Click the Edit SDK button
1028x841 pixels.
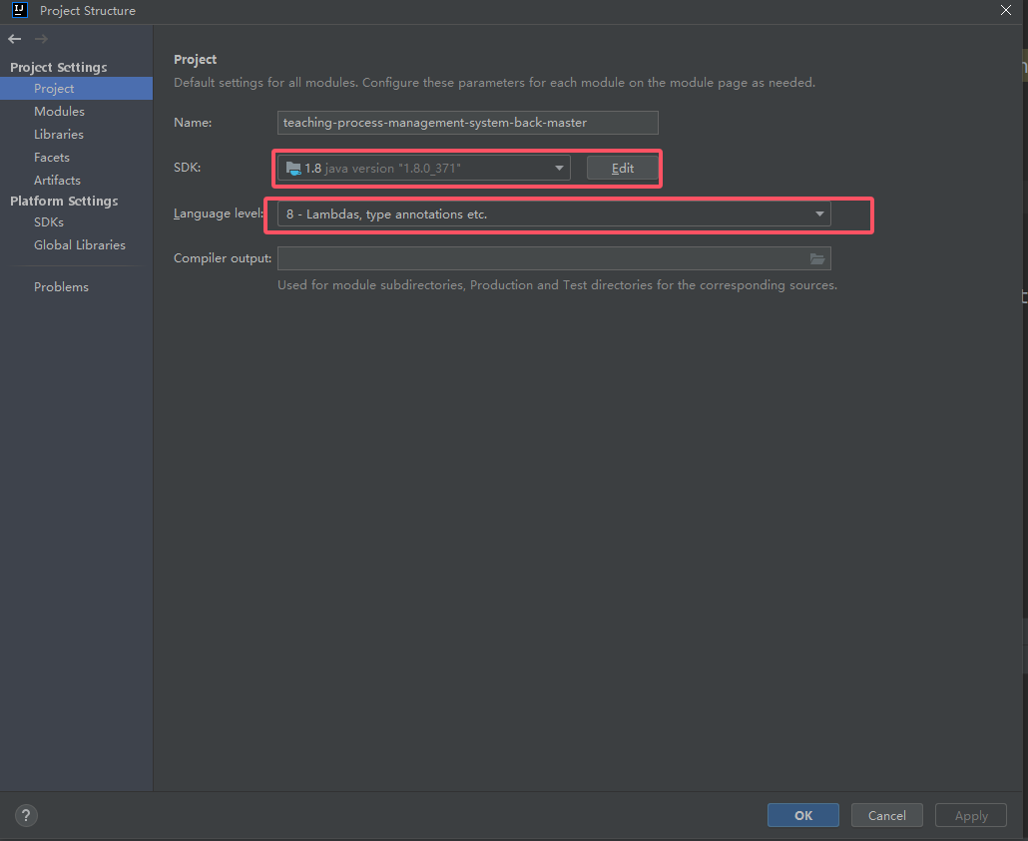pos(622,169)
